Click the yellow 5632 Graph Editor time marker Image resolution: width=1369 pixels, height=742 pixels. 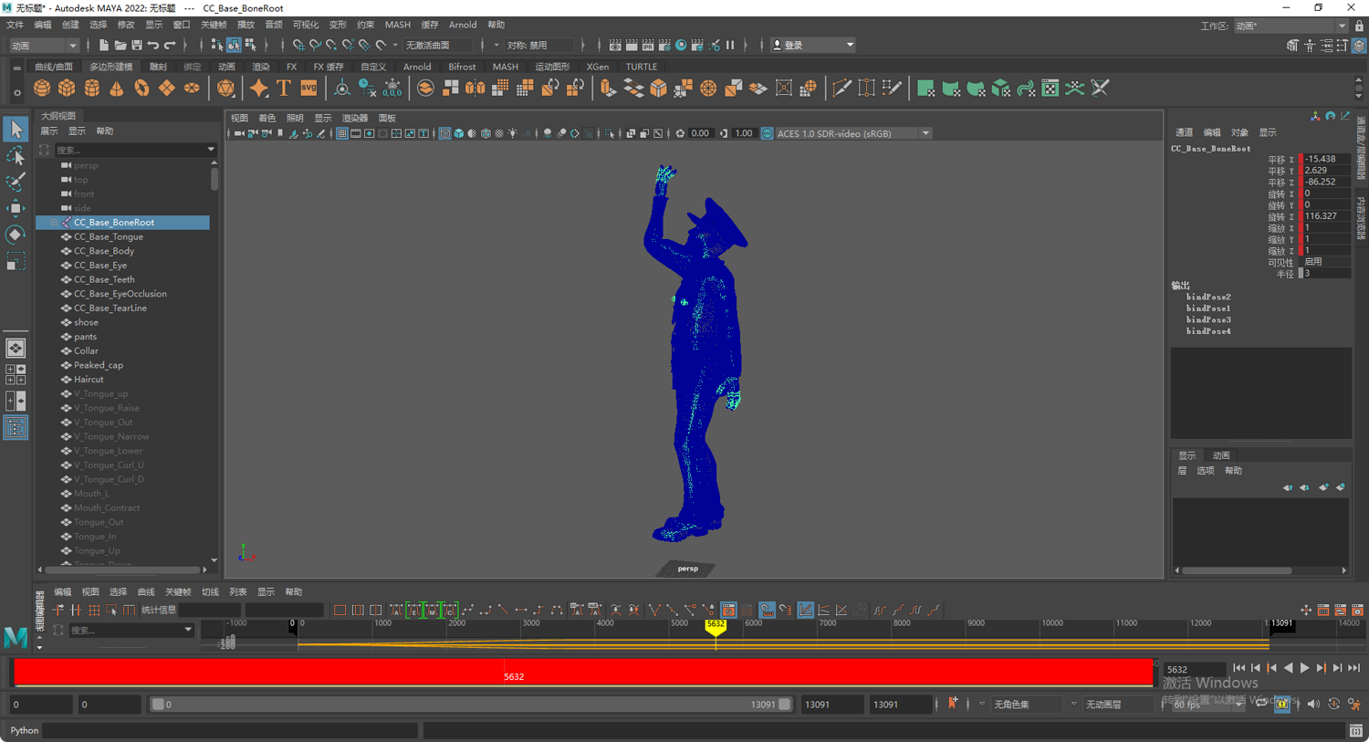(x=716, y=626)
